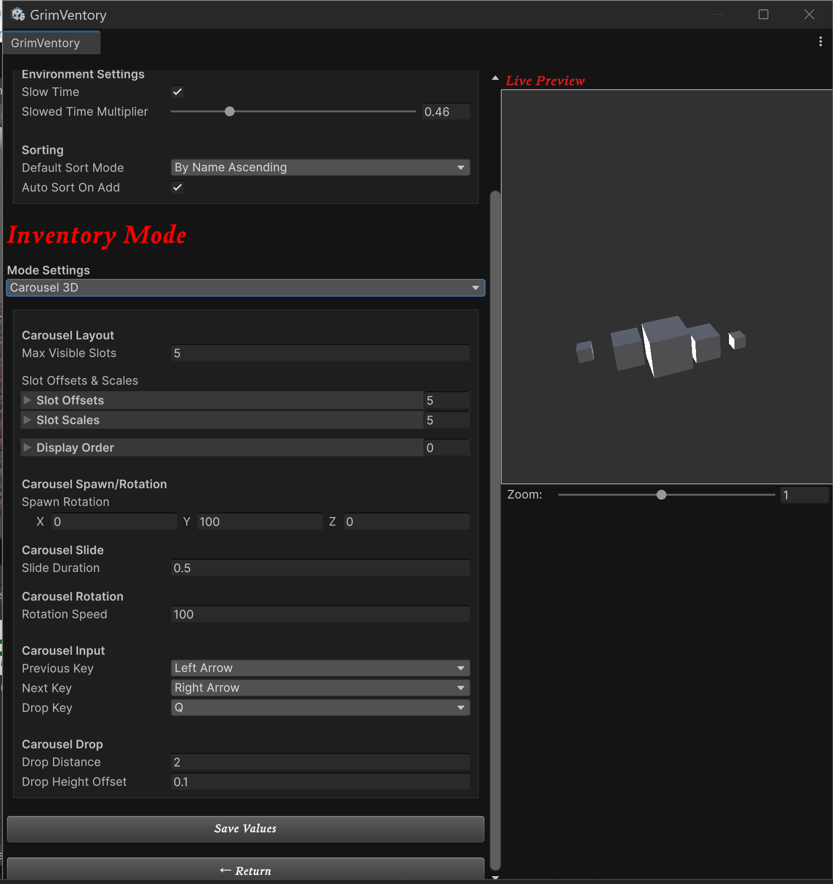Screen dimensions: 833x884
Task: Click the Slot Scales size field
Action: [x=447, y=420]
